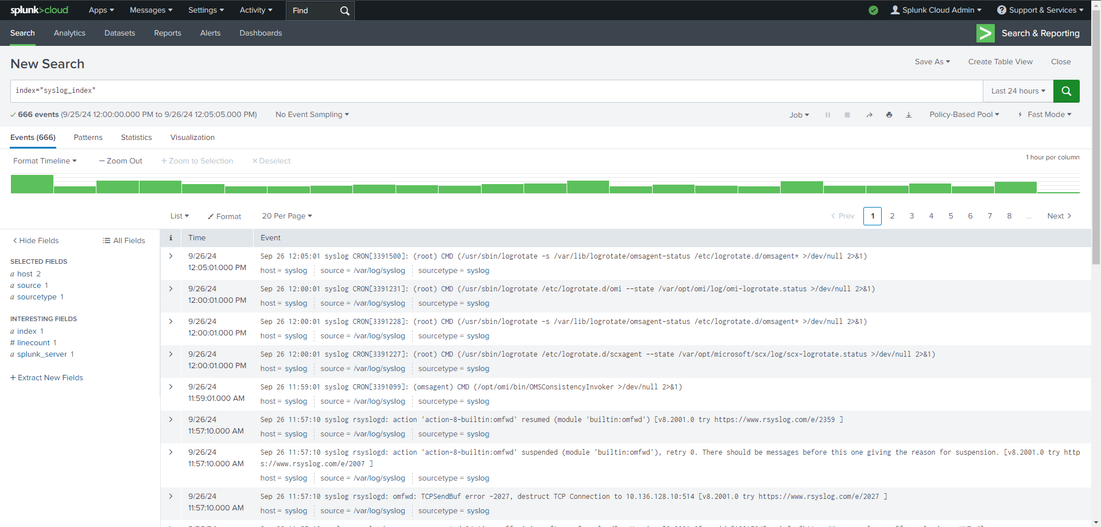Click the print results icon
This screenshot has height=527, width=1101.
tap(889, 115)
